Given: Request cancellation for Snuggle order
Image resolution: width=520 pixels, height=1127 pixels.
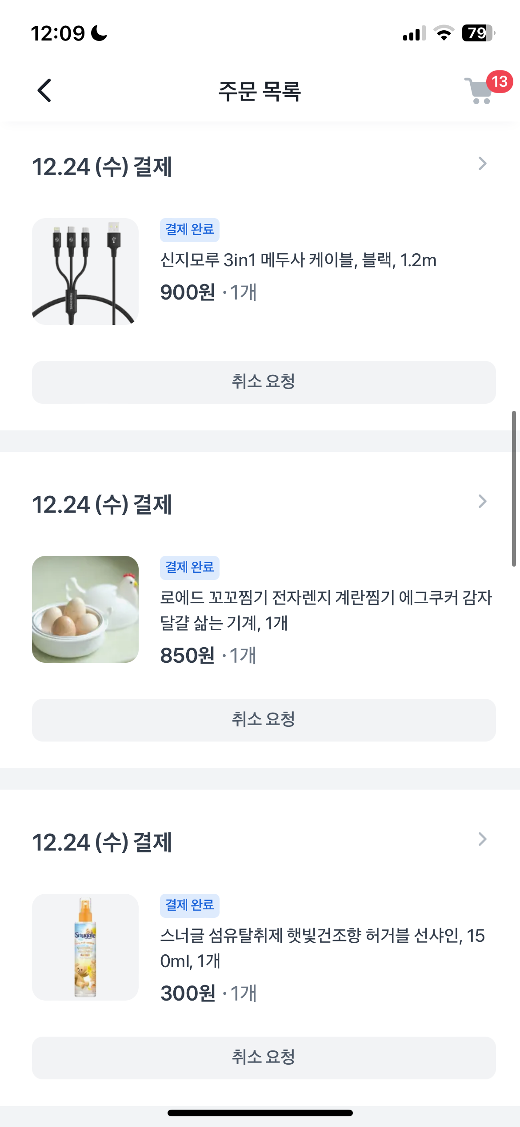Looking at the screenshot, I should [x=264, y=1058].
